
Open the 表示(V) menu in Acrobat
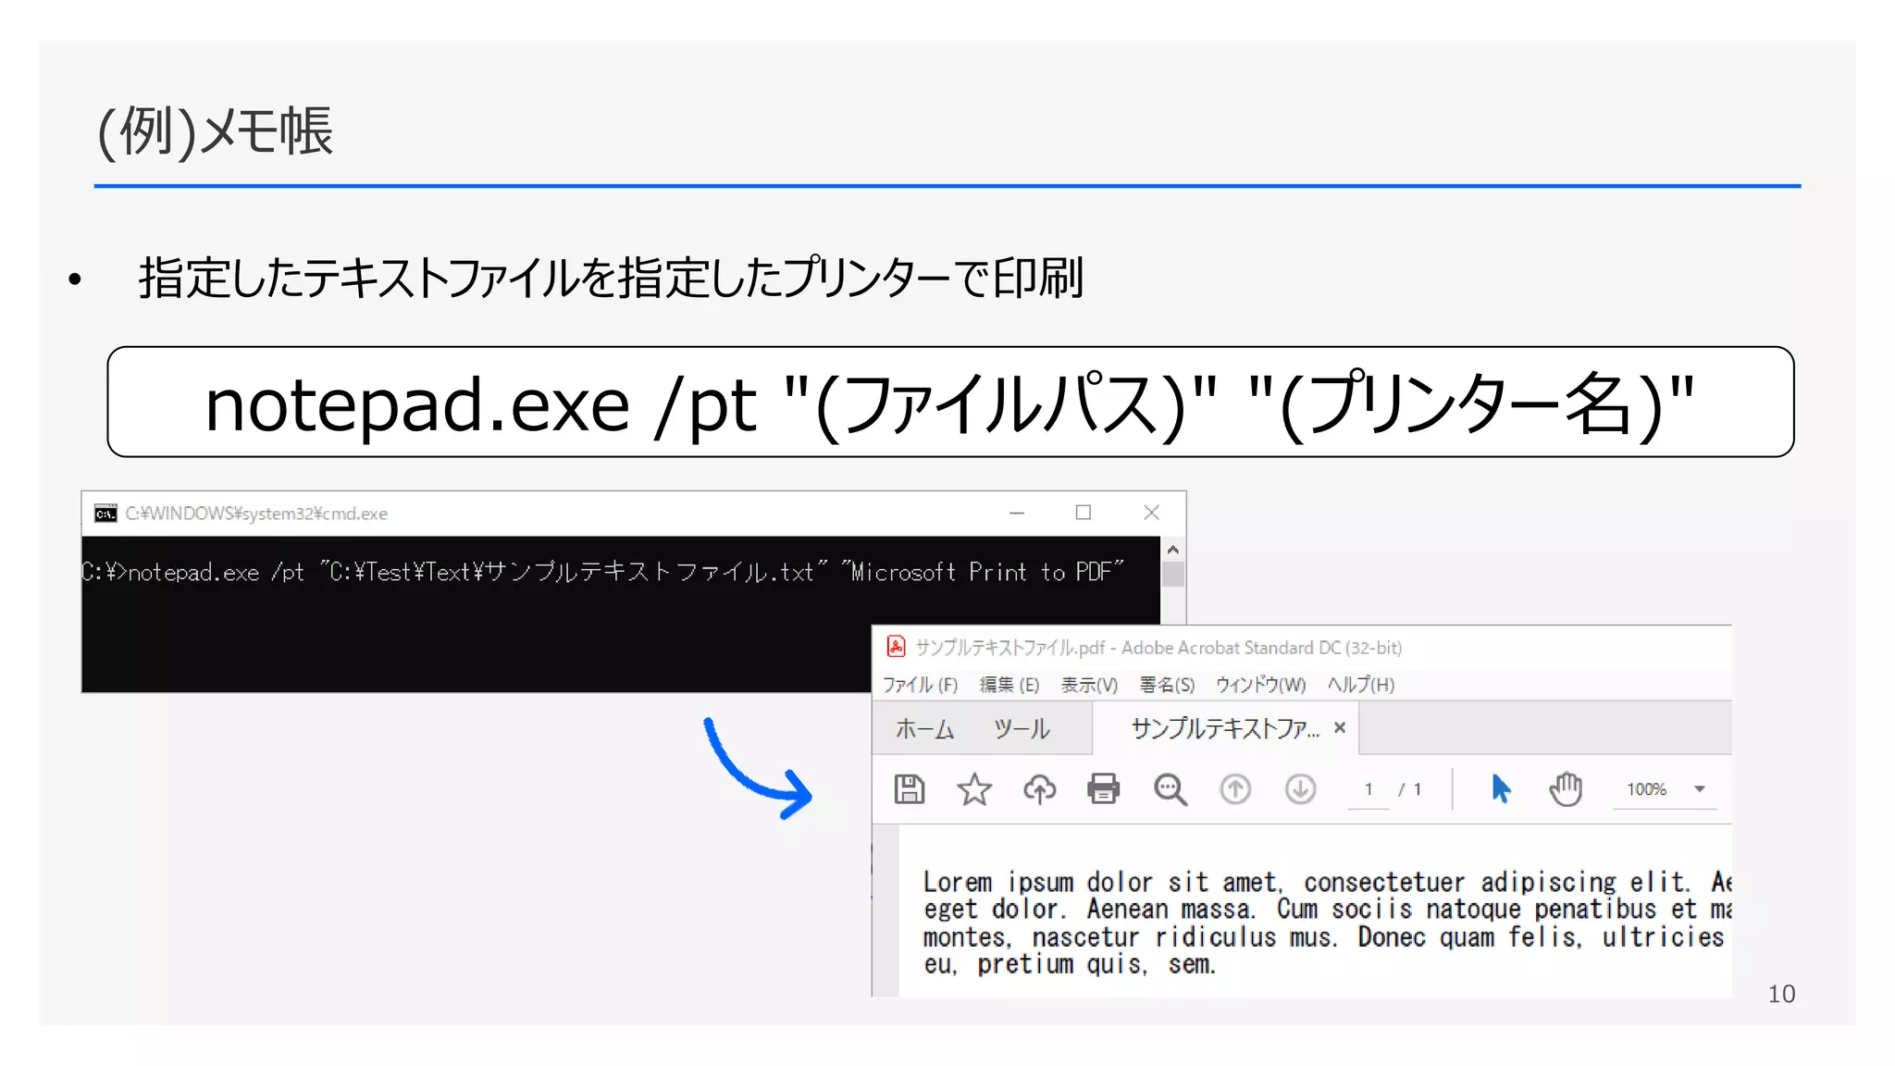tap(1089, 685)
